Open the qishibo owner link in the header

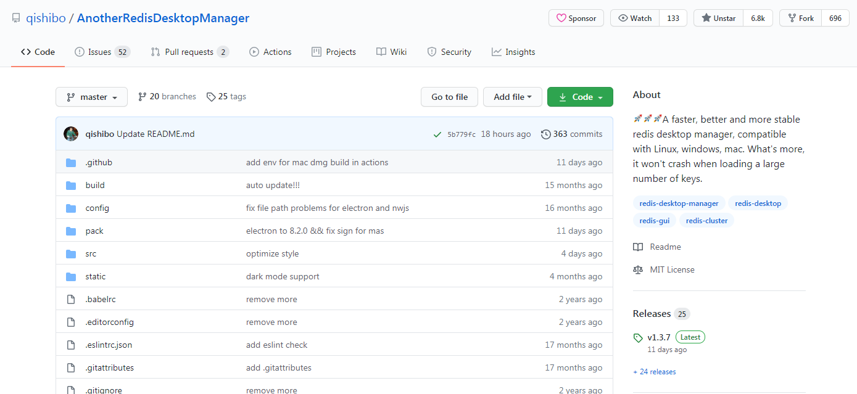(46, 18)
